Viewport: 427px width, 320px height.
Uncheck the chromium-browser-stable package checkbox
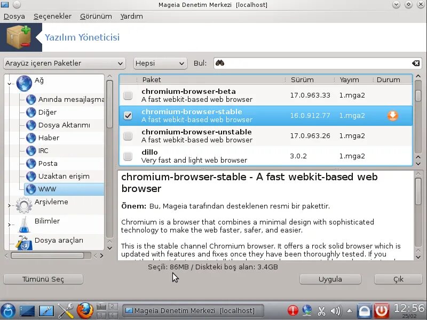[128, 116]
